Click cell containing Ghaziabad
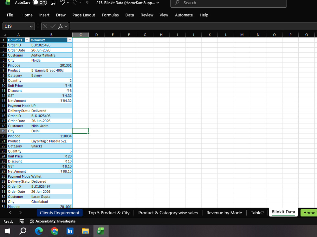Screen dimensions: 317x237 [x=51, y=202]
